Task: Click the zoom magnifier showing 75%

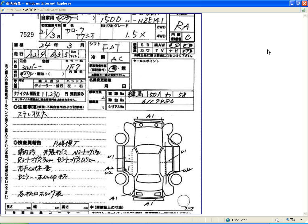Action: coord(288,220)
